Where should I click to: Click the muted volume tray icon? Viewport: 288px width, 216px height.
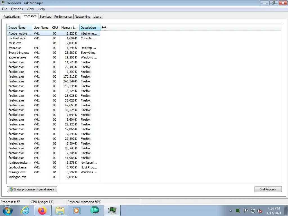260,211
